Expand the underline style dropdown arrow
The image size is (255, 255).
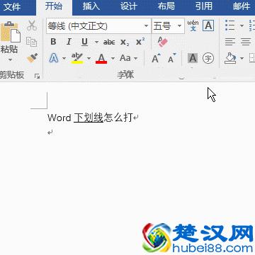tap(96, 42)
